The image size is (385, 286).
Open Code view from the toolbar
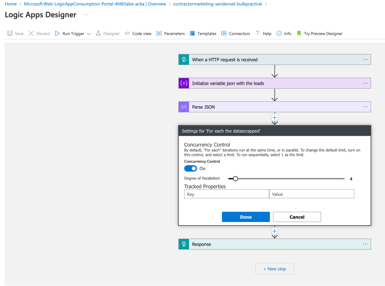[138, 33]
